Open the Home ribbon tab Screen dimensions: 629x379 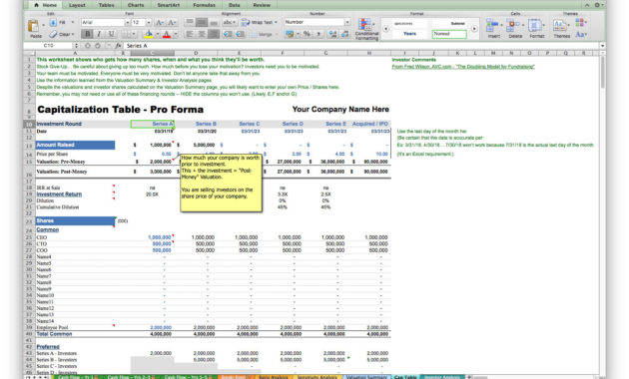46,5
